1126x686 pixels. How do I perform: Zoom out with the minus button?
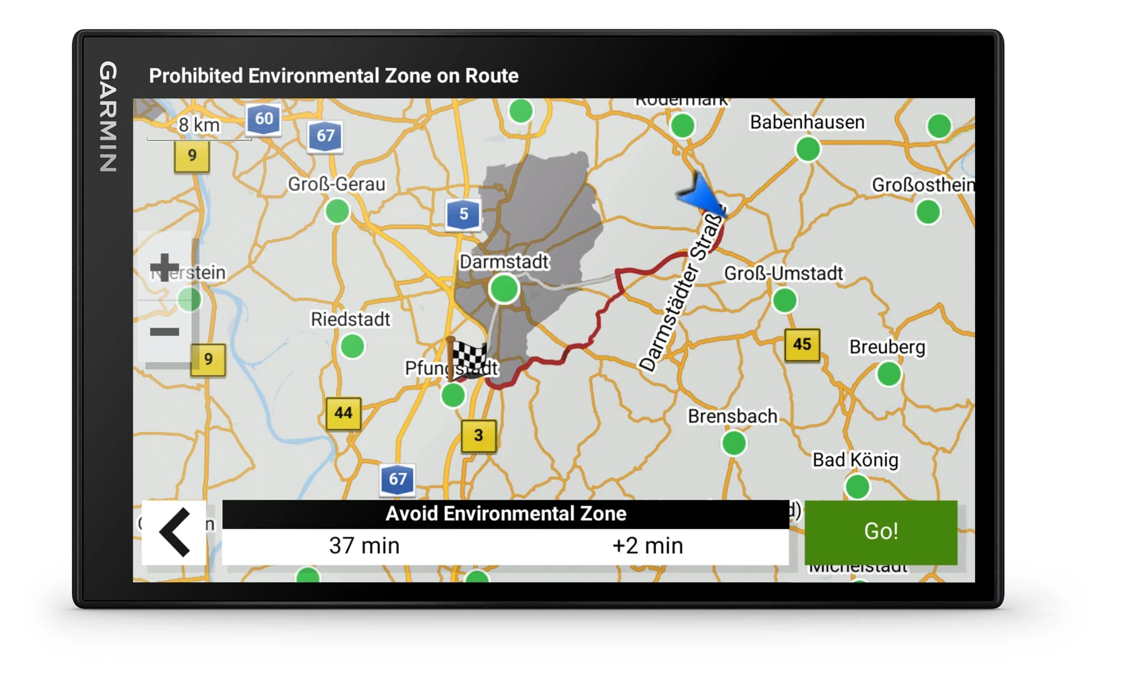164,332
